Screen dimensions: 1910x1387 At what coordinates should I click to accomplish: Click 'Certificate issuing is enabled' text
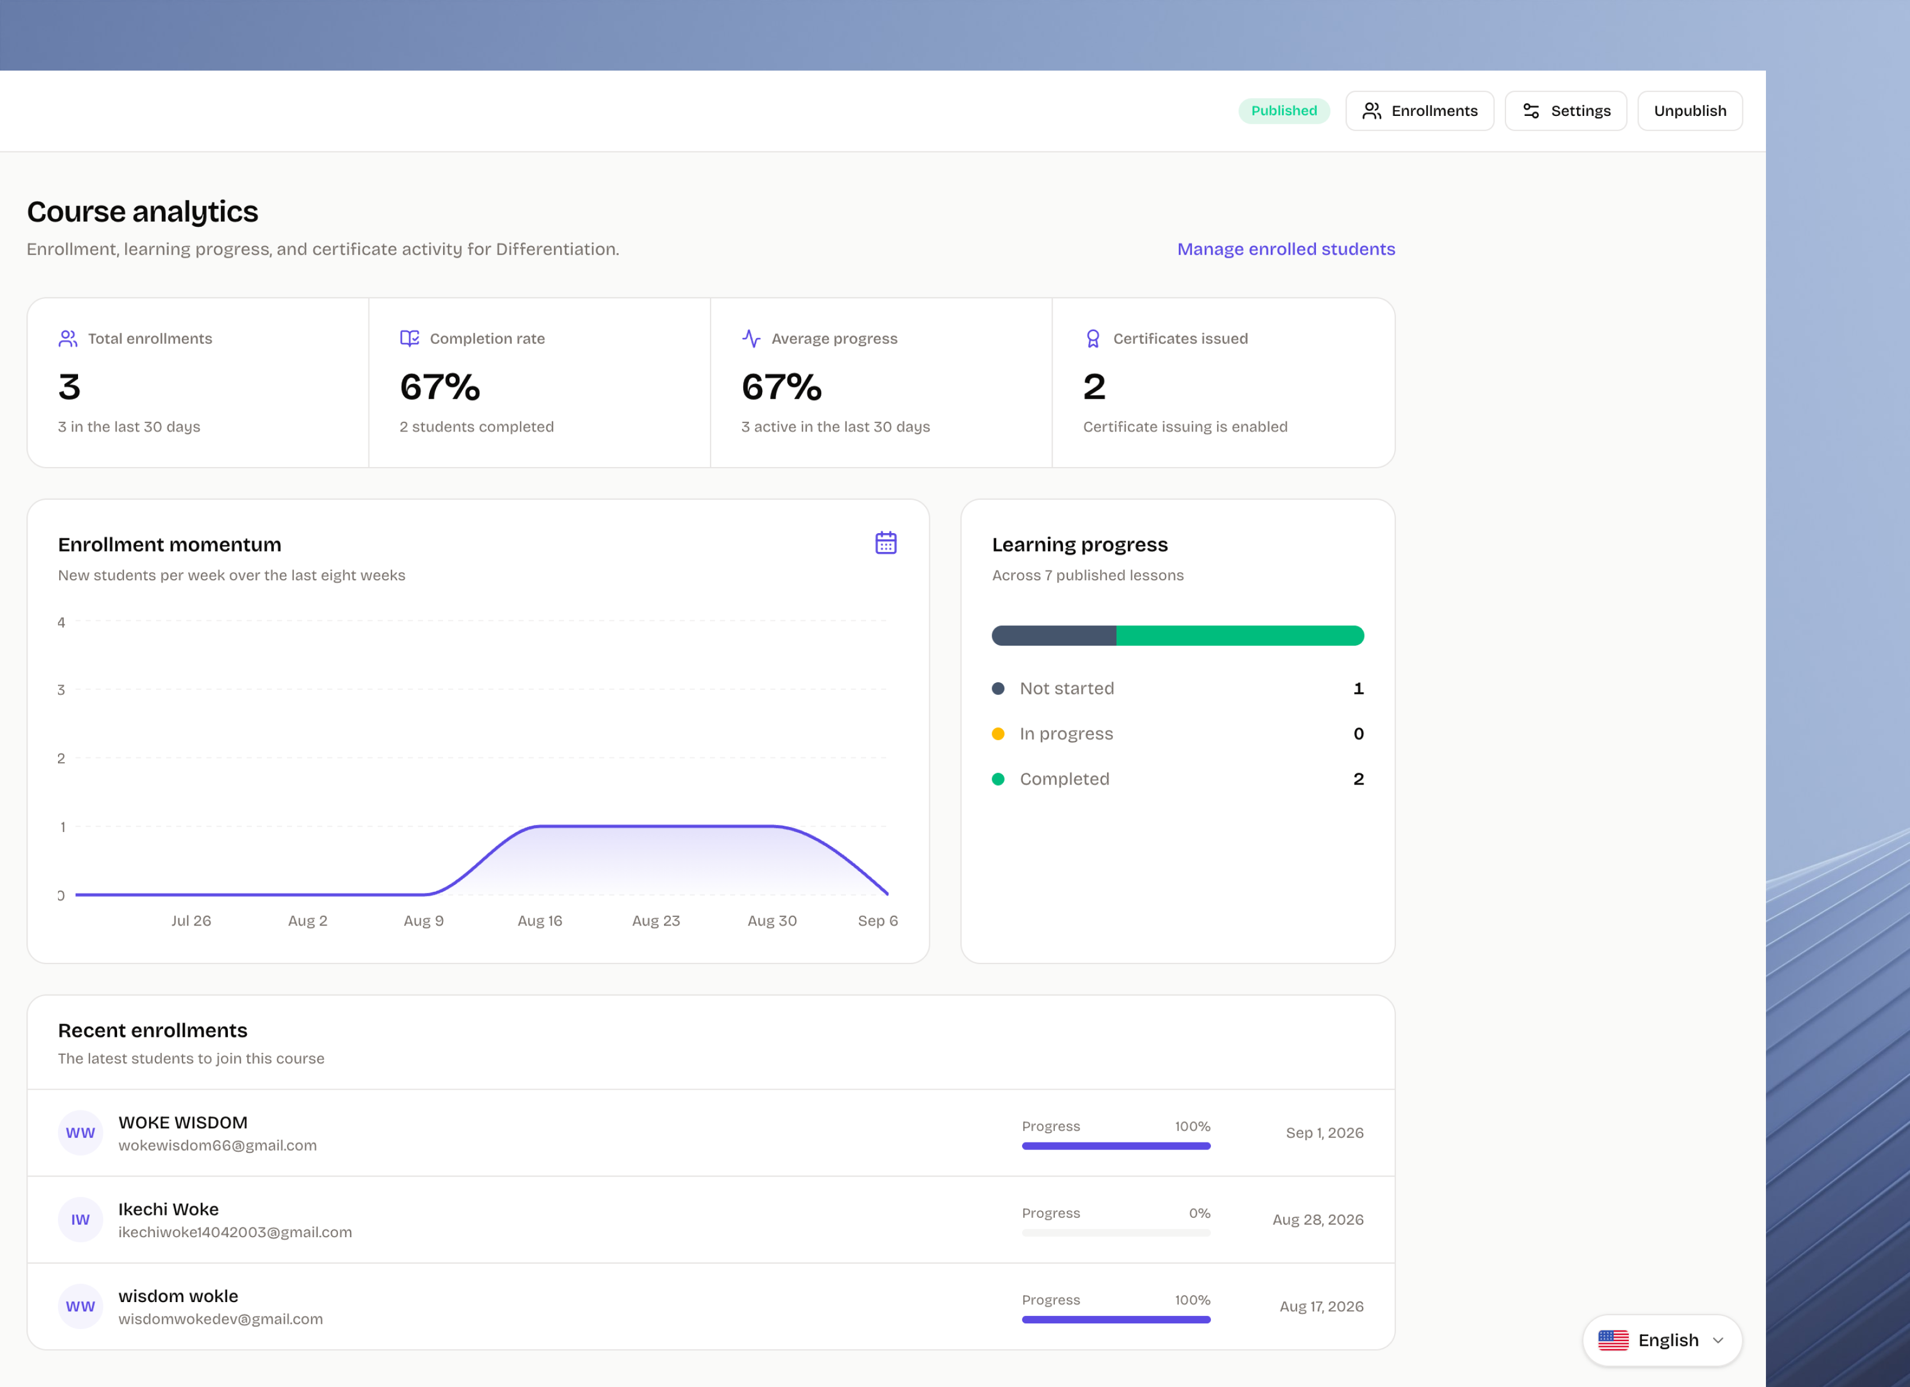(x=1185, y=427)
